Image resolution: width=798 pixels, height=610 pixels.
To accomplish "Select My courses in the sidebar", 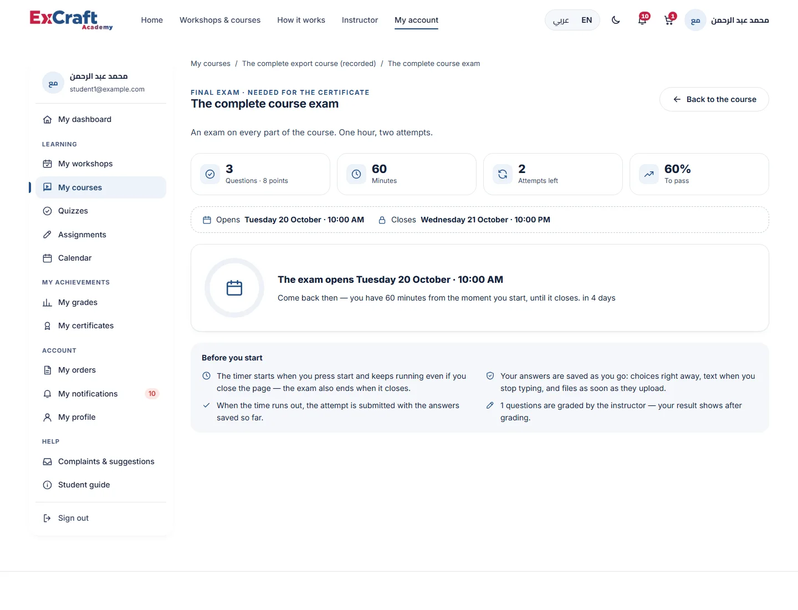I will [101, 187].
